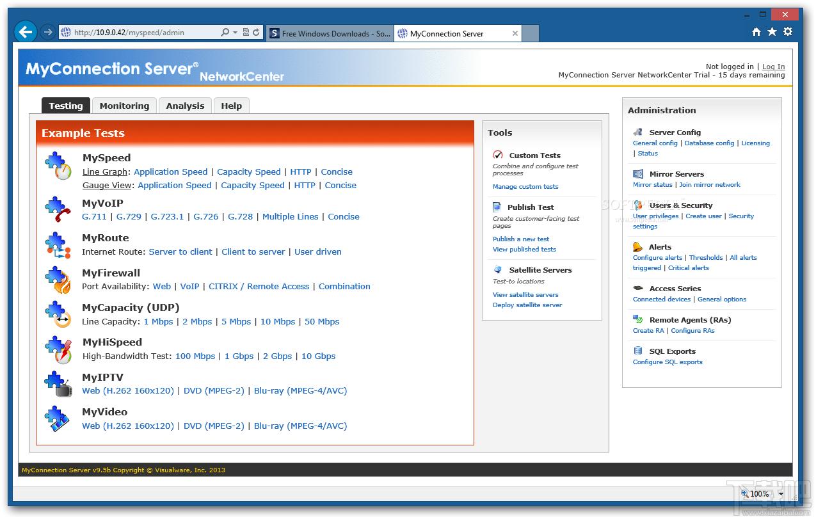Viewport: 816px width, 519px height.
Task: Open CITRIX / Remote Access firewall test
Action: [x=259, y=286]
